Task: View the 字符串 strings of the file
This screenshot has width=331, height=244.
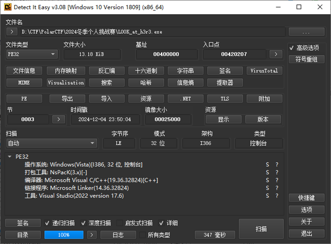Action: [185, 71]
